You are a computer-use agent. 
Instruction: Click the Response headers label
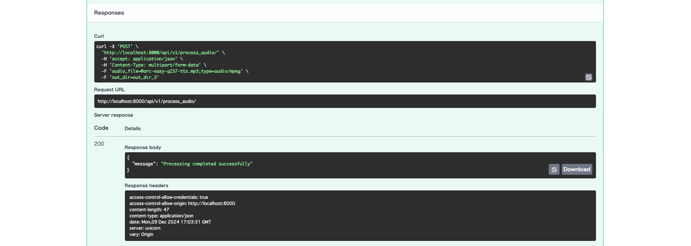pyautogui.click(x=146, y=186)
